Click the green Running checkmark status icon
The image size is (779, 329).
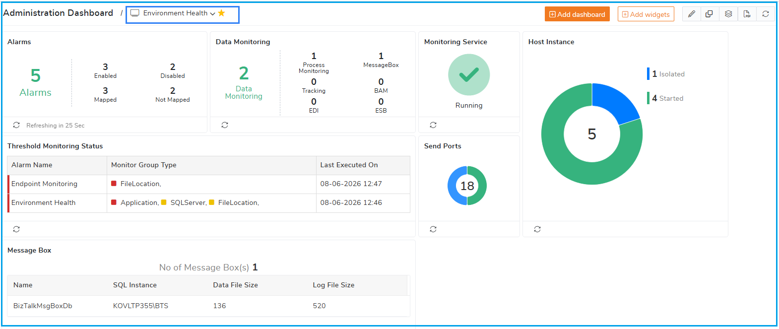pos(469,74)
